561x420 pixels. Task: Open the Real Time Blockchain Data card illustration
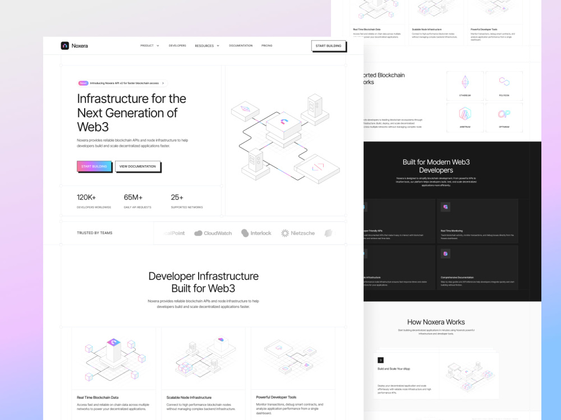(x=114, y=359)
